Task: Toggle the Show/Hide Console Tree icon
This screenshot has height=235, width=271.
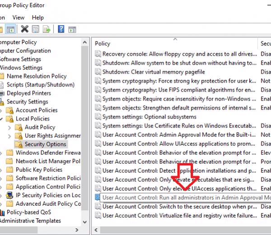Action: click(x=10, y=29)
